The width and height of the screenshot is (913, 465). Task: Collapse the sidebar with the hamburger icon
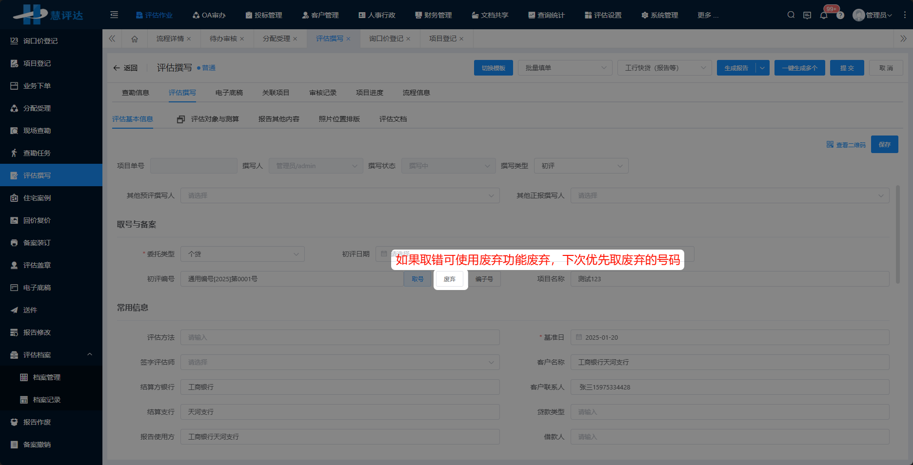pyautogui.click(x=114, y=15)
